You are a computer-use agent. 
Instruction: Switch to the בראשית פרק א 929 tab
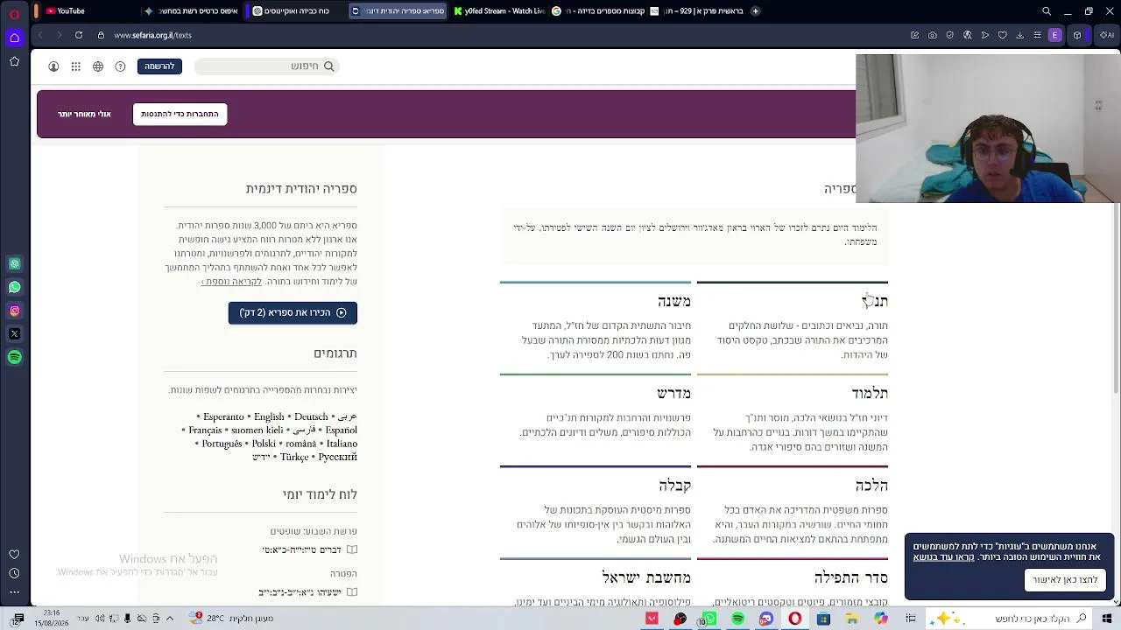click(699, 11)
